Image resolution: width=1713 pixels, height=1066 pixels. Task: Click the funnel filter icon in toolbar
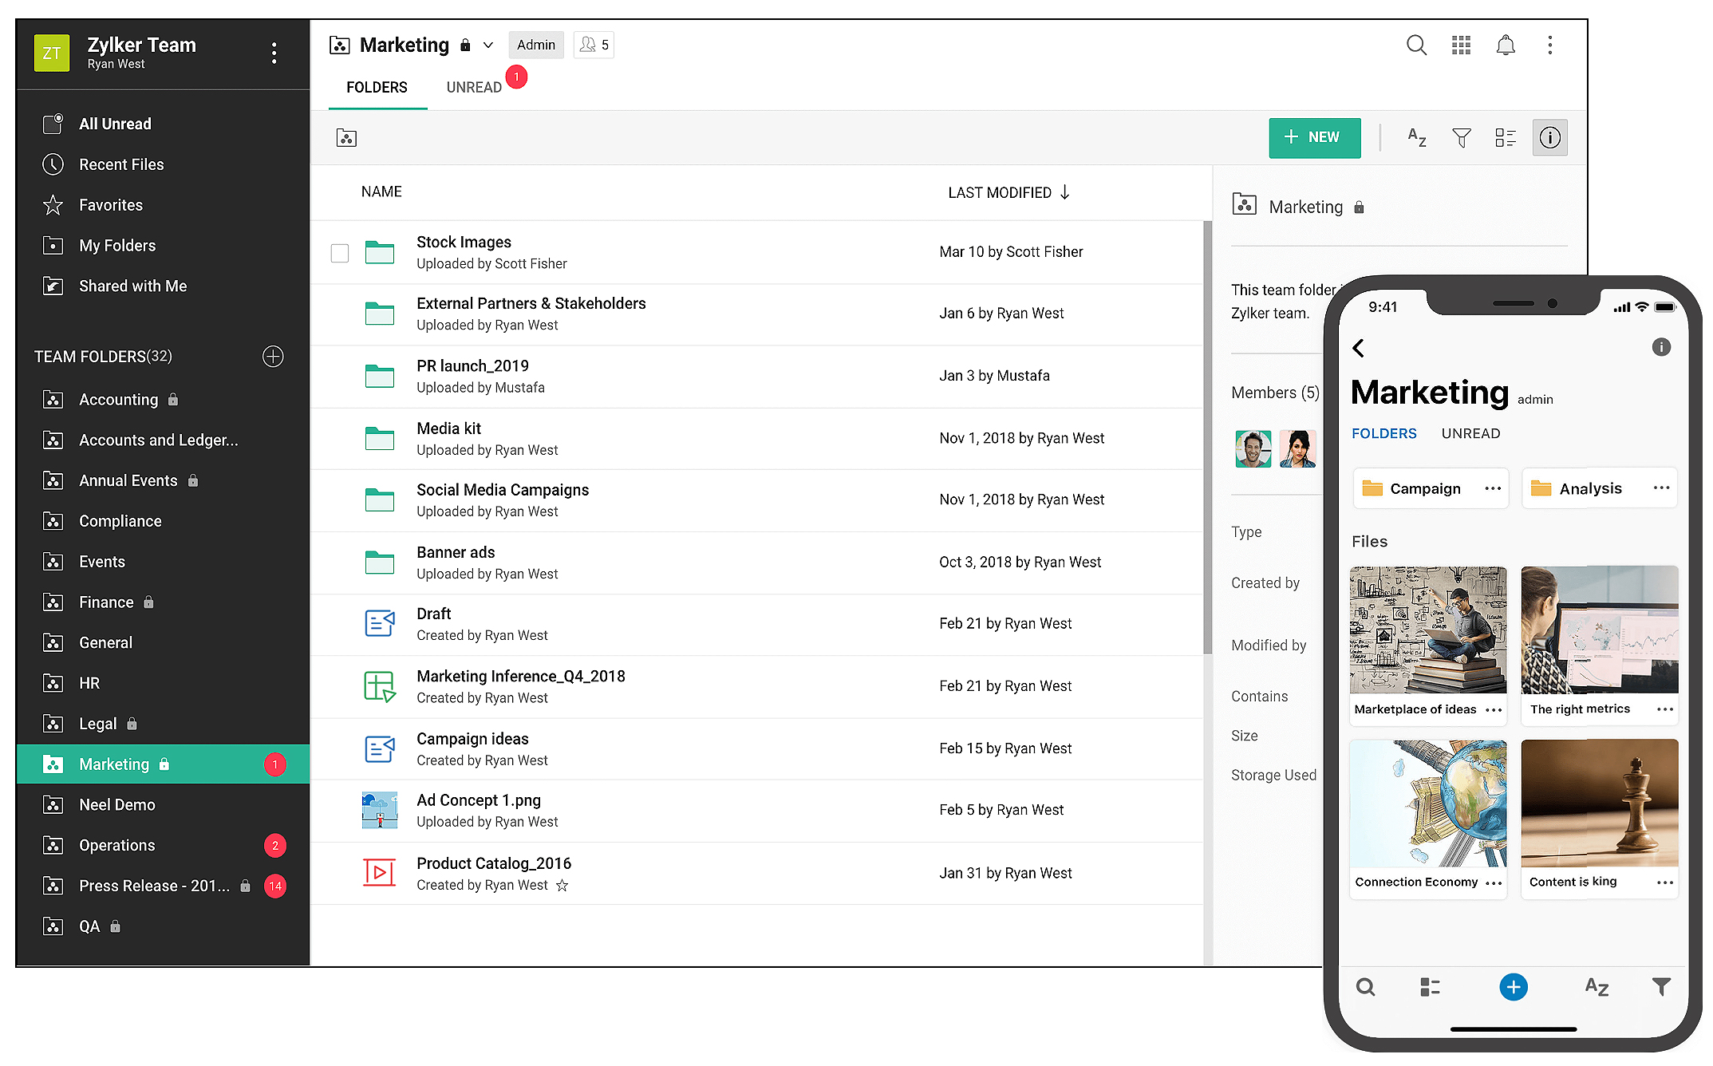pyautogui.click(x=1462, y=138)
